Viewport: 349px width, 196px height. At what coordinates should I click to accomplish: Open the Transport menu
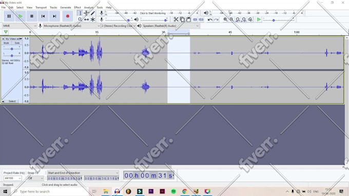[x=41, y=7]
